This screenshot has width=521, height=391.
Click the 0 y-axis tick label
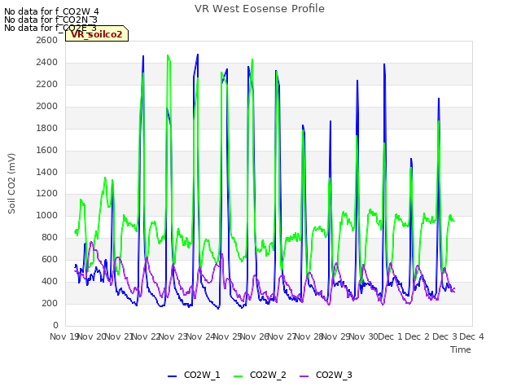(55, 325)
